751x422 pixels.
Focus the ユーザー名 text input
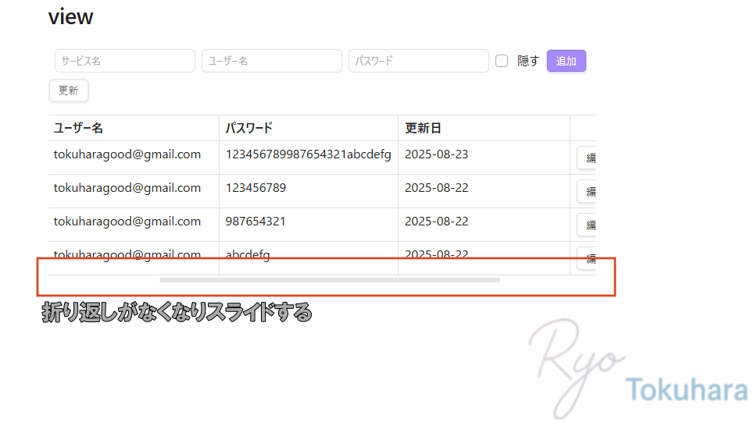pos(272,61)
